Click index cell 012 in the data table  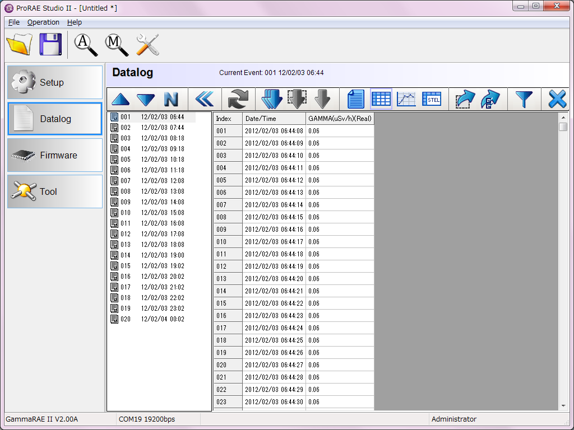pos(228,267)
